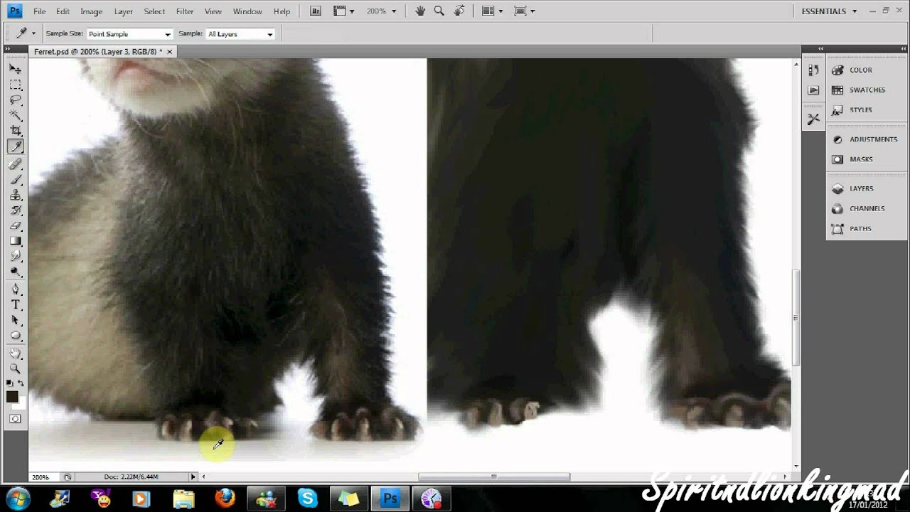910x512 pixels.
Task: Select the Rectangular Marquee tool
Action: [x=15, y=85]
